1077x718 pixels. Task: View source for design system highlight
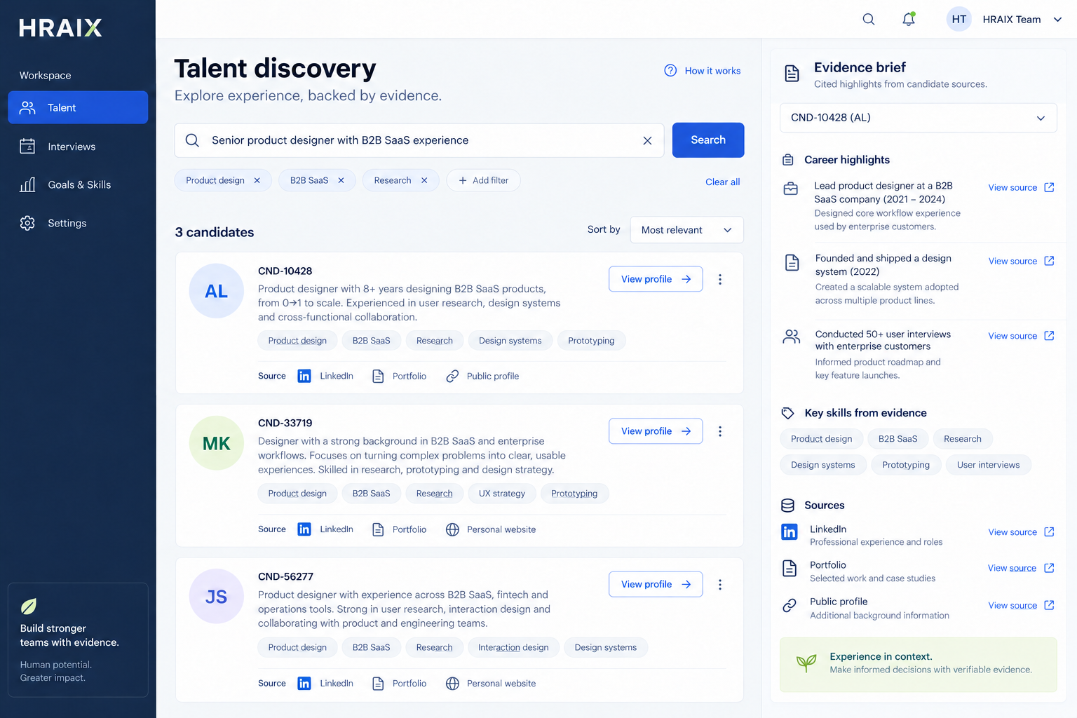click(x=1021, y=261)
